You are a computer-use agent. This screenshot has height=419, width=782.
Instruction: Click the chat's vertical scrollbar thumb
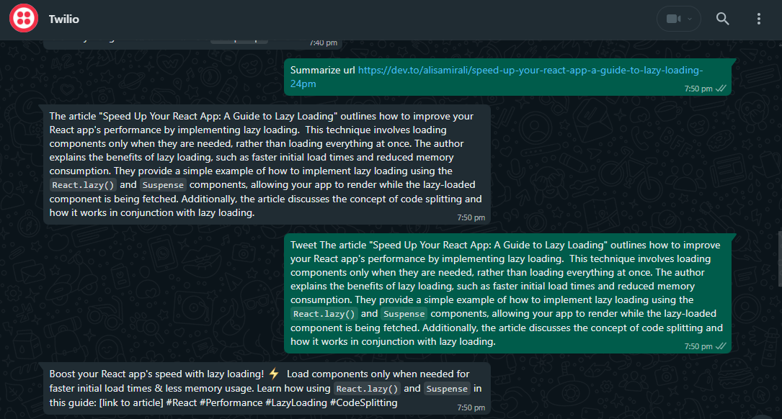(778, 258)
